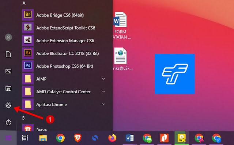Open Brave browser from the taskbar

point(78,138)
